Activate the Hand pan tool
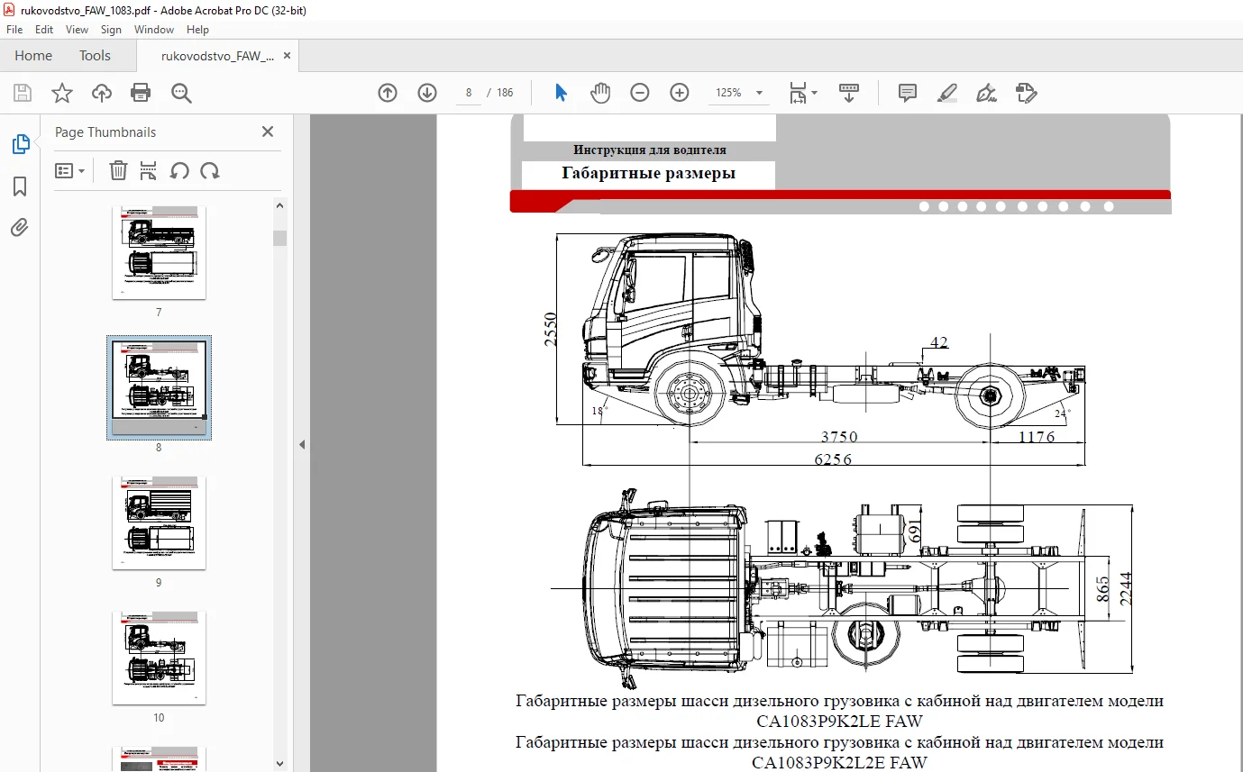 (600, 93)
